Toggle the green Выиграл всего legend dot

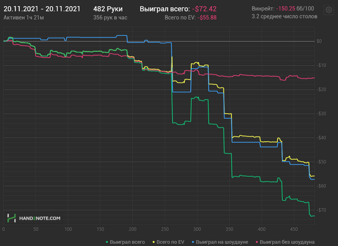point(107,242)
